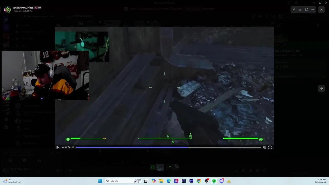This screenshot has height=185, width=329.
Task: Open File Explorer from the taskbar
Action: [161, 181]
